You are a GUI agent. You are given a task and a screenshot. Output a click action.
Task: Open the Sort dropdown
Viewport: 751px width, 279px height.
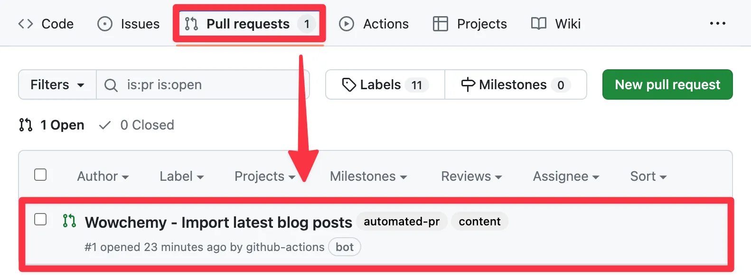point(648,176)
